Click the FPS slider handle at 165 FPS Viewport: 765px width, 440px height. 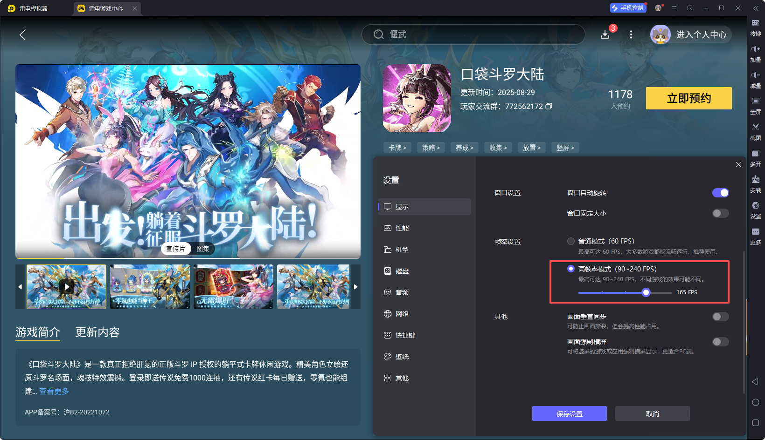pyautogui.click(x=646, y=292)
